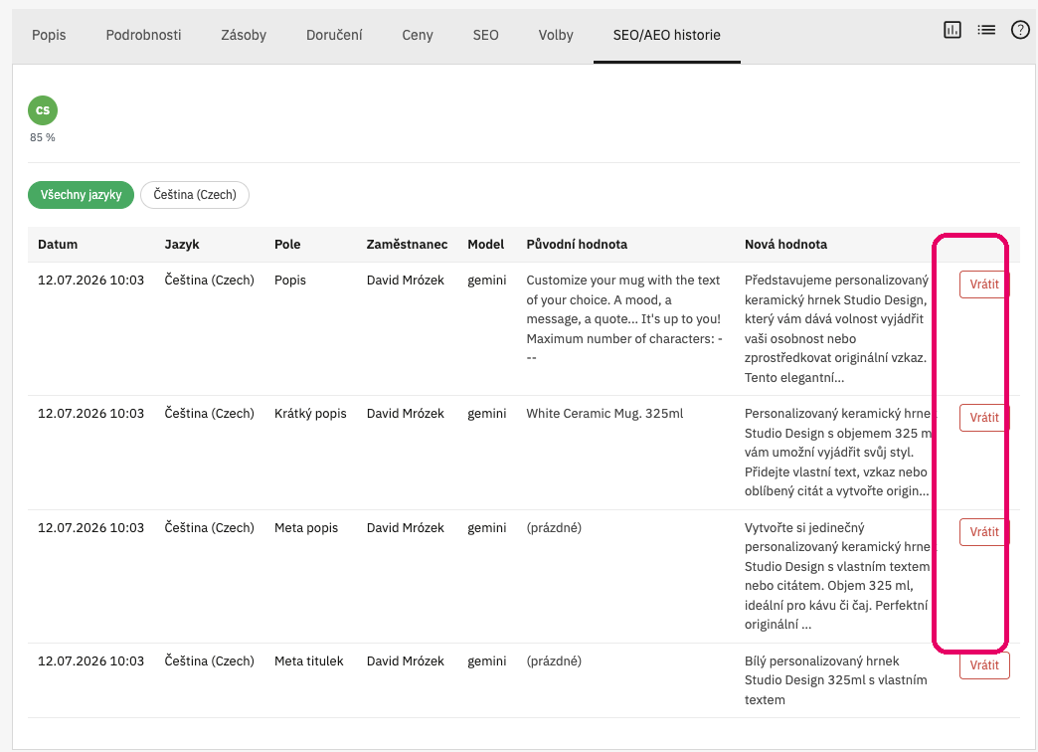Click the 85 % score text

(x=43, y=137)
